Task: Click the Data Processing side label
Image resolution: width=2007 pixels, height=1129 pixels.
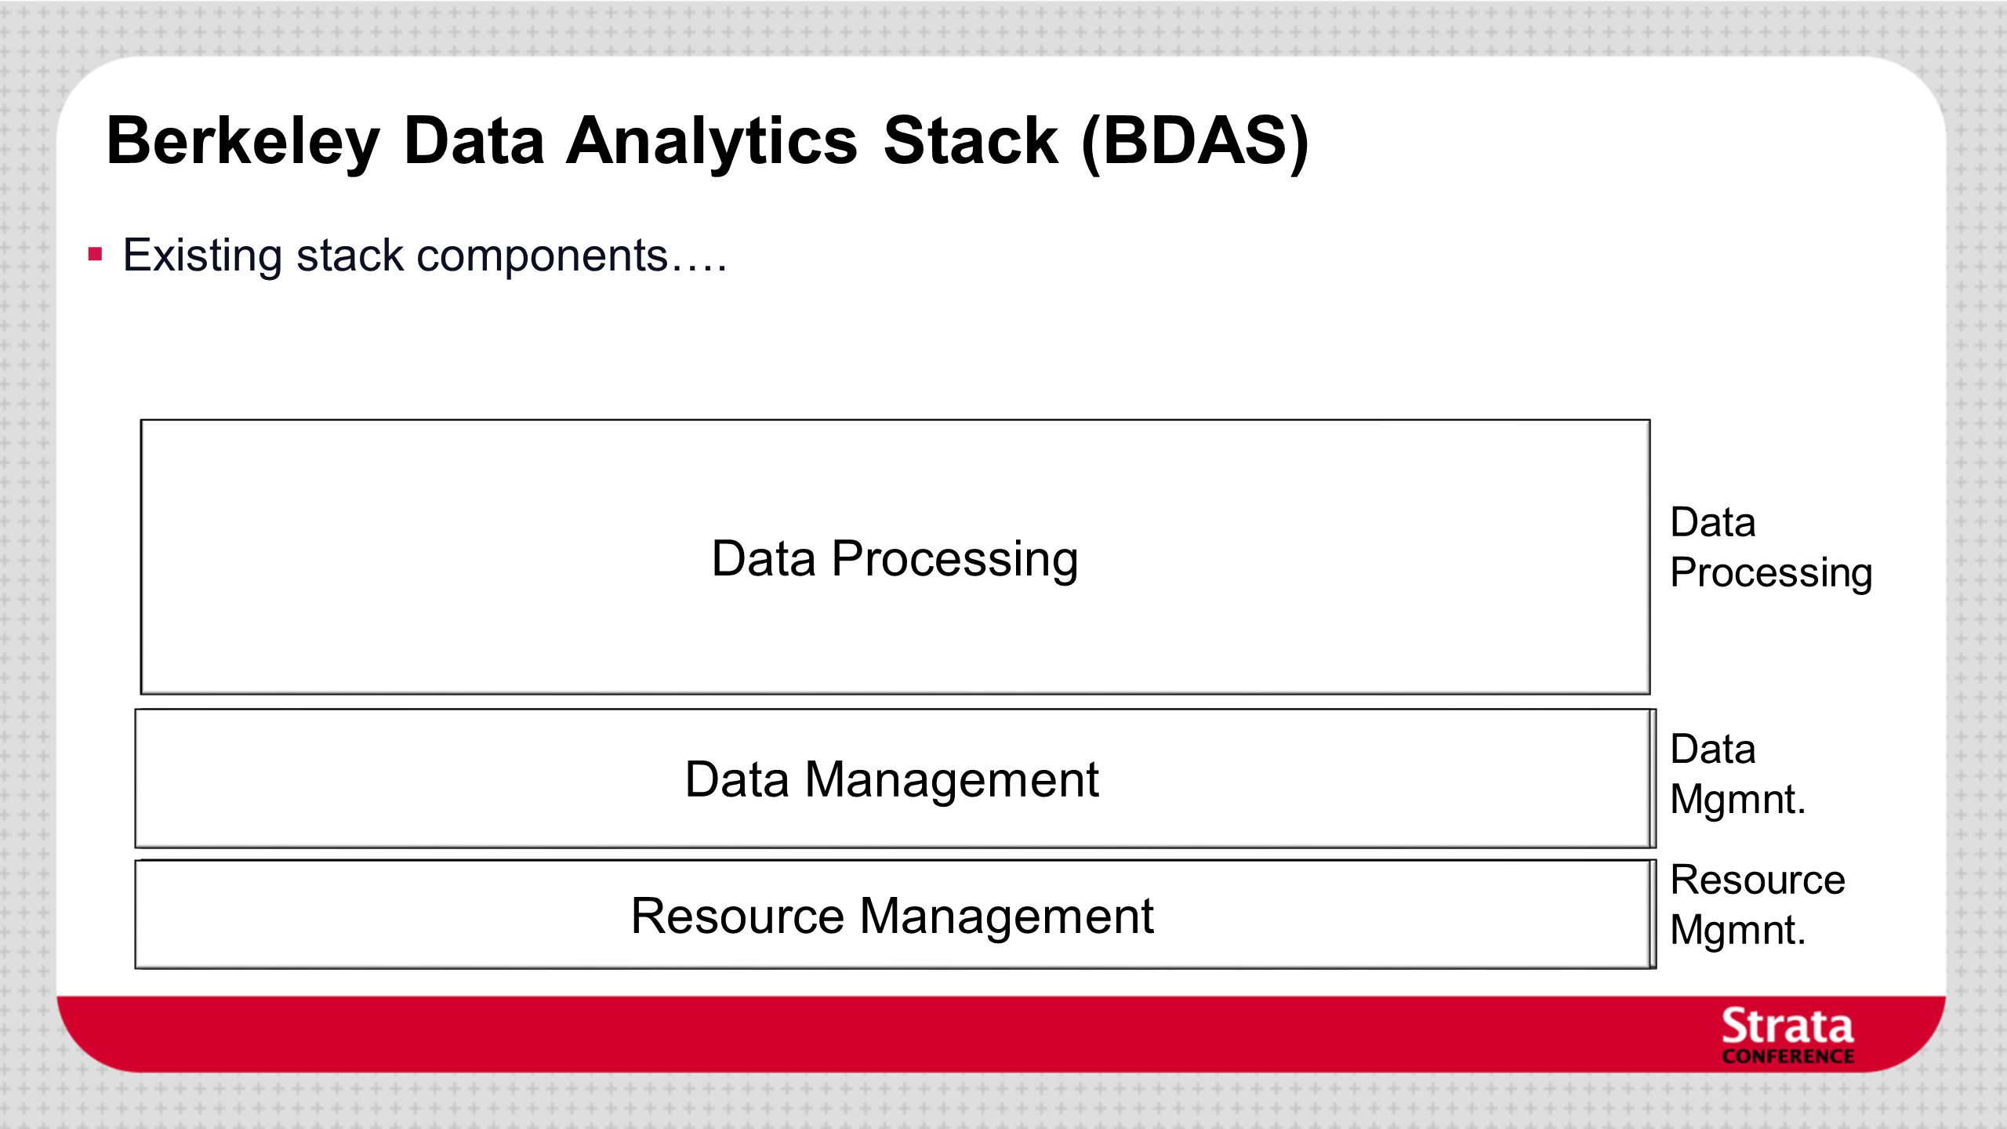Action: click(x=1771, y=547)
